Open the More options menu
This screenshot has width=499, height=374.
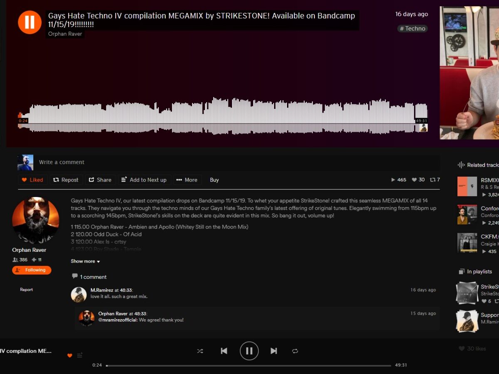click(x=187, y=180)
